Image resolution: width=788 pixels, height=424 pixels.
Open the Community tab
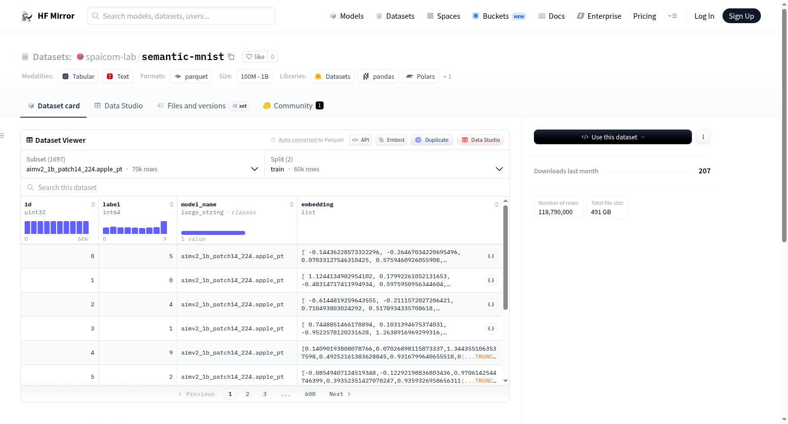(293, 106)
